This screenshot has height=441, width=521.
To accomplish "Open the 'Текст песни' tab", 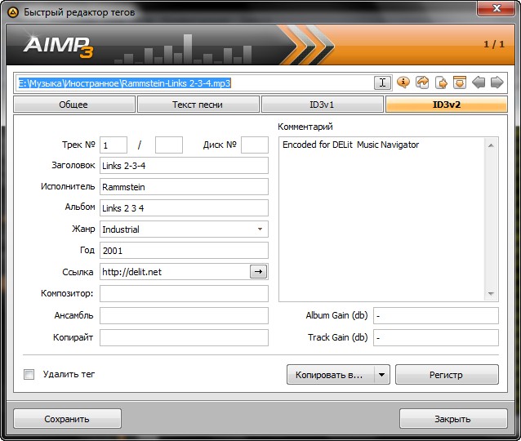I will pyautogui.click(x=198, y=105).
